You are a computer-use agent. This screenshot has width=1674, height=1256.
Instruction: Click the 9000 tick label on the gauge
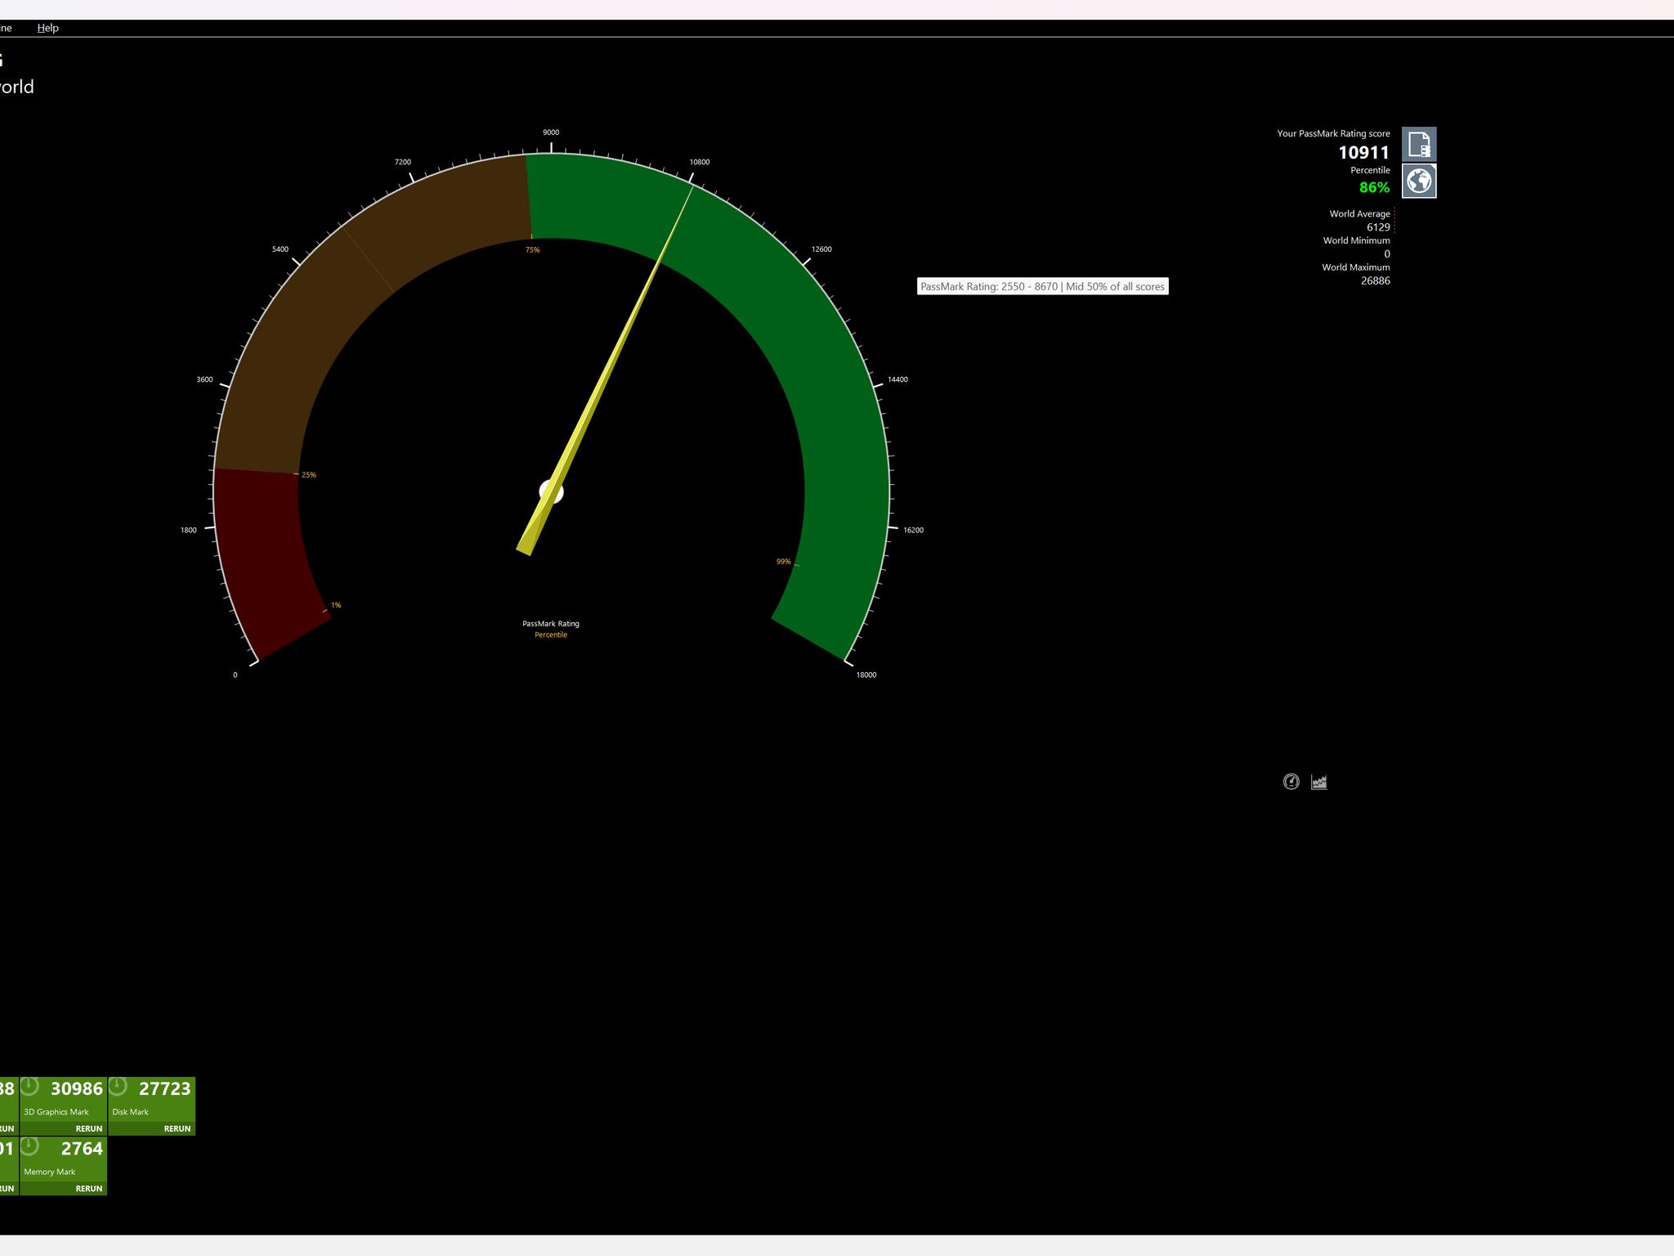551,132
